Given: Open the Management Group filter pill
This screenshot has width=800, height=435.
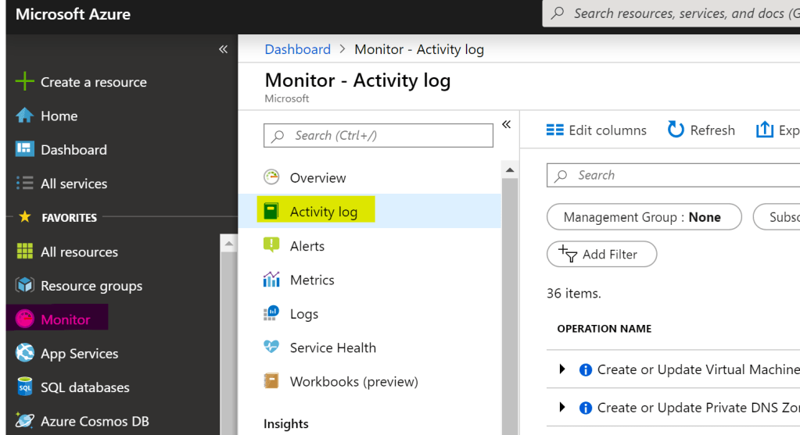Looking at the screenshot, I should (643, 217).
